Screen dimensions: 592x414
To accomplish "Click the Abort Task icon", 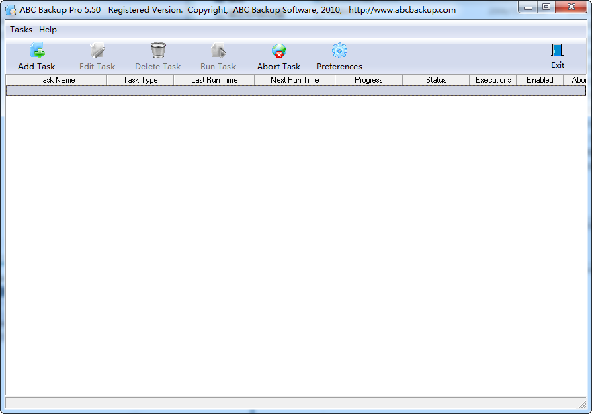I will (279, 50).
